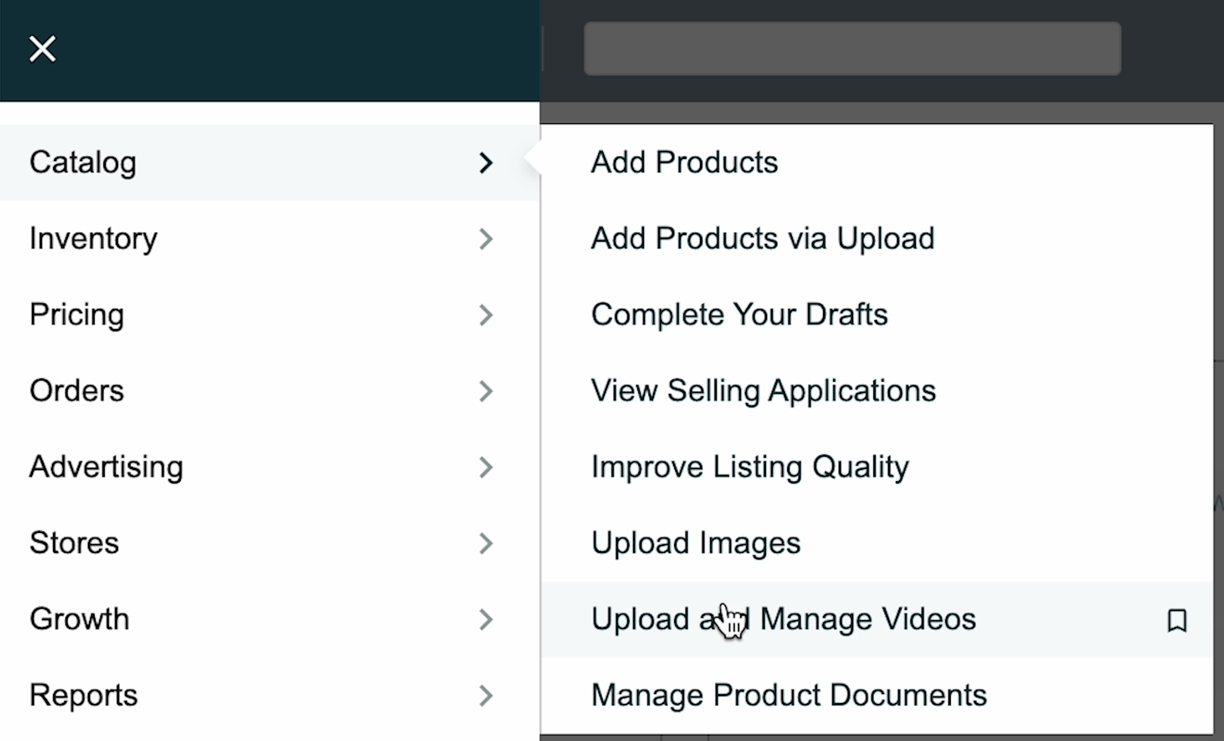Click the Orders chevron arrow
Screen dimensions: 1224x741
tap(485, 391)
